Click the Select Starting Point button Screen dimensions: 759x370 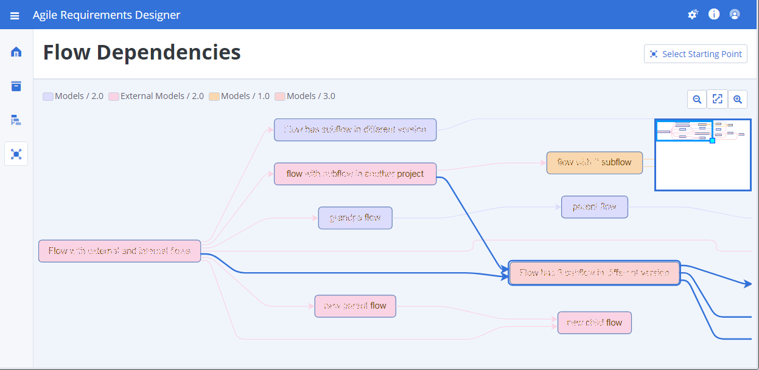(695, 53)
